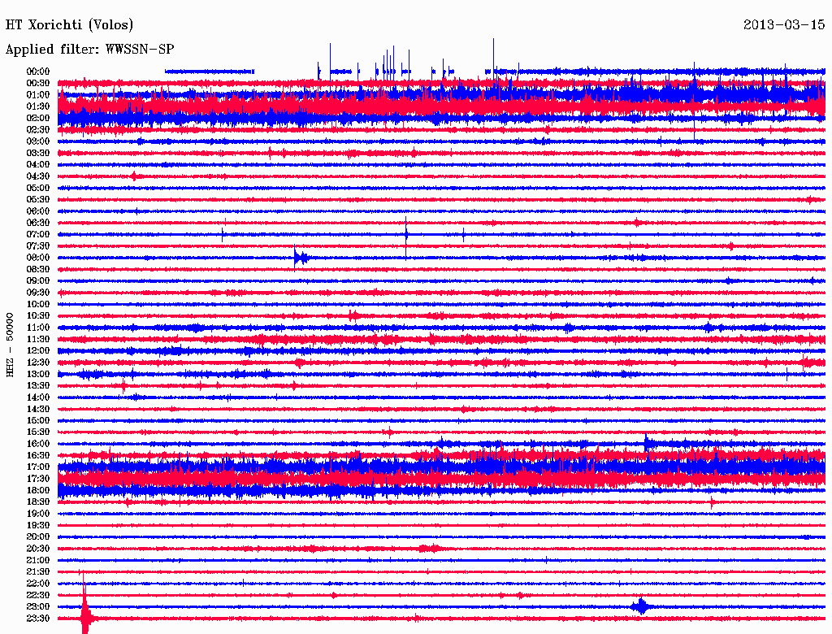Click the blue event burst on 08:00 trace

(x=301, y=258)
